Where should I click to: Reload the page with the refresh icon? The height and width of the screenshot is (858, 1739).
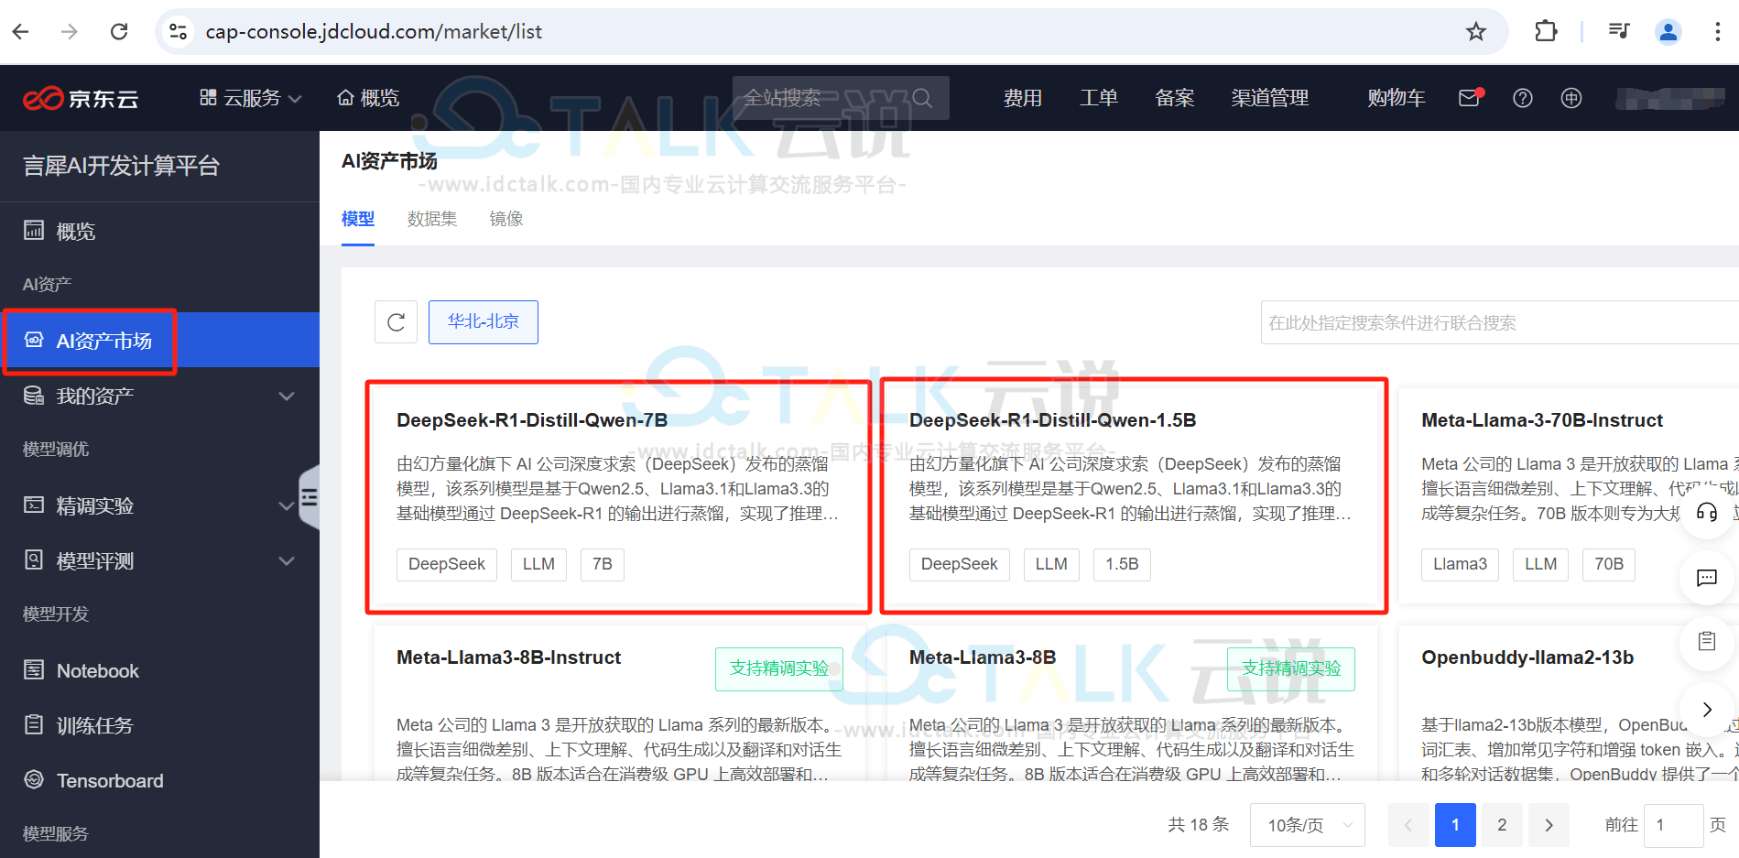pos(119,32)
